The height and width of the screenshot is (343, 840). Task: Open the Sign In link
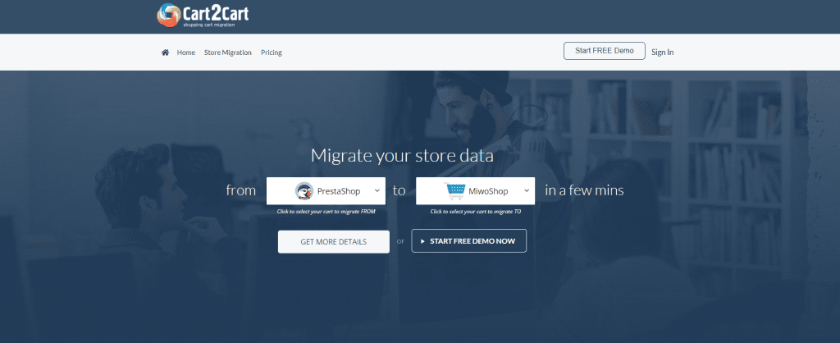tap(663, 52)
